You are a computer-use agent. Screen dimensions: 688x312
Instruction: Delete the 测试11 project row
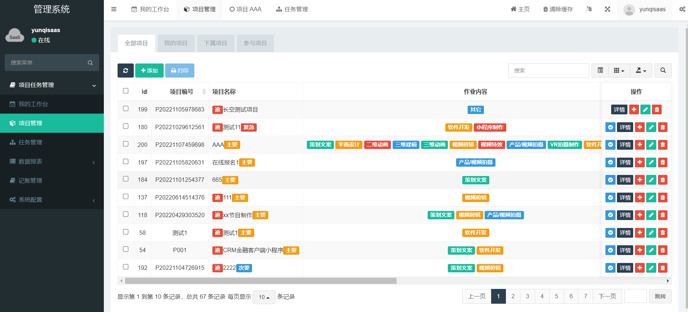[x=663, y=127]
